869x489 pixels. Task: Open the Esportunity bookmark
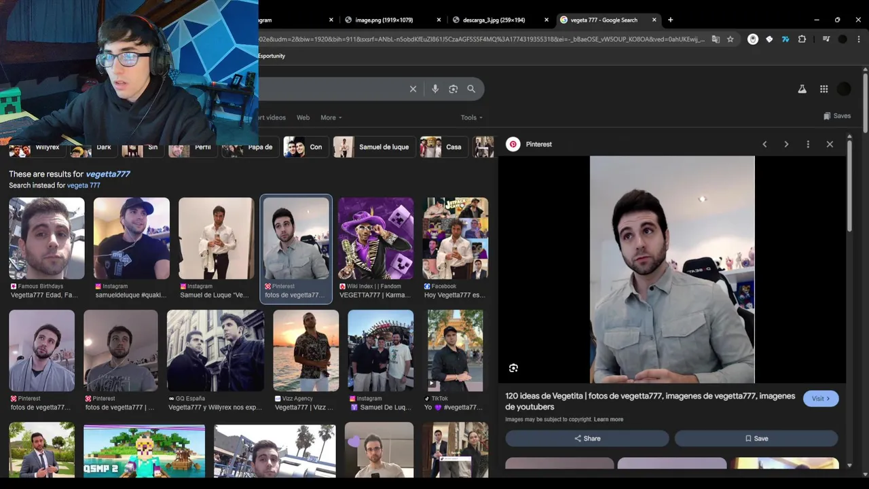pyautogui.click(x=272, y=56)
